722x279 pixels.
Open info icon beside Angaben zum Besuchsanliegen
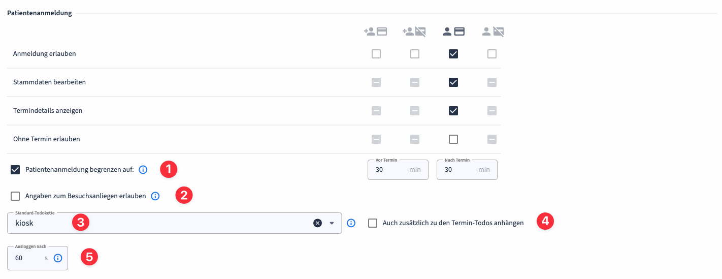[x=155, y=196]
